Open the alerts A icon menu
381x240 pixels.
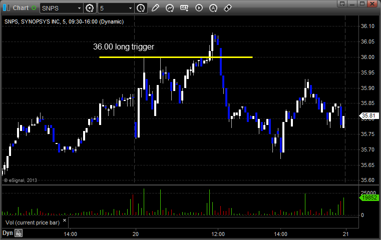pyautogui.click(x=213, y=8)
